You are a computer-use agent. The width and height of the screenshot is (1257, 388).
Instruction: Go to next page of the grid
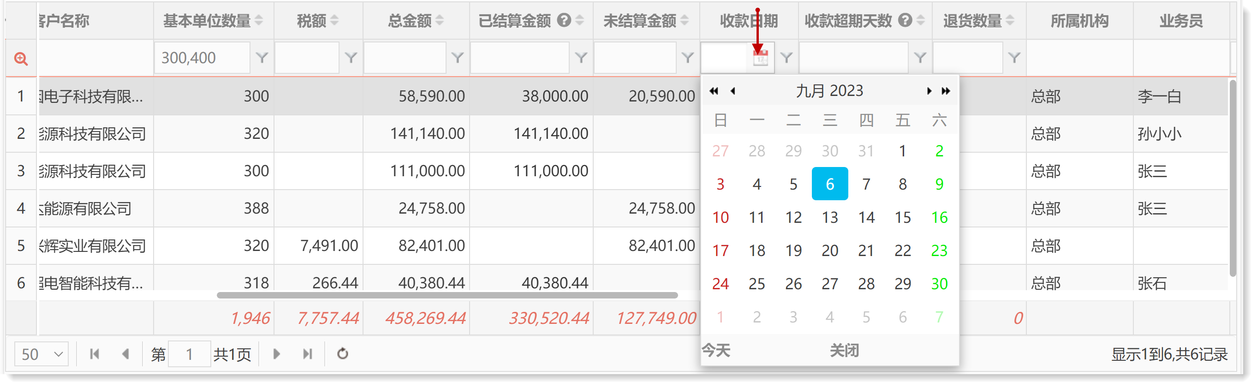[x=277, y=354]
